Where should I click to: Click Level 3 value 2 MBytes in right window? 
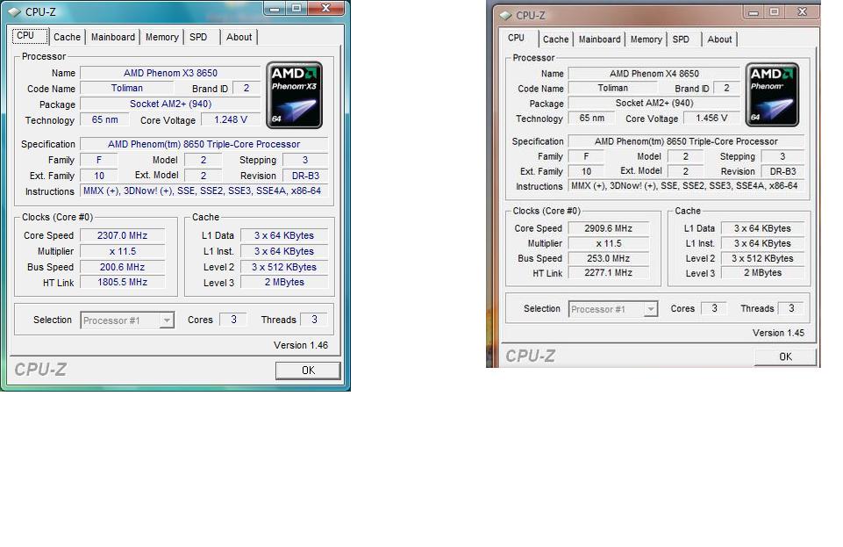coord(762,273)
